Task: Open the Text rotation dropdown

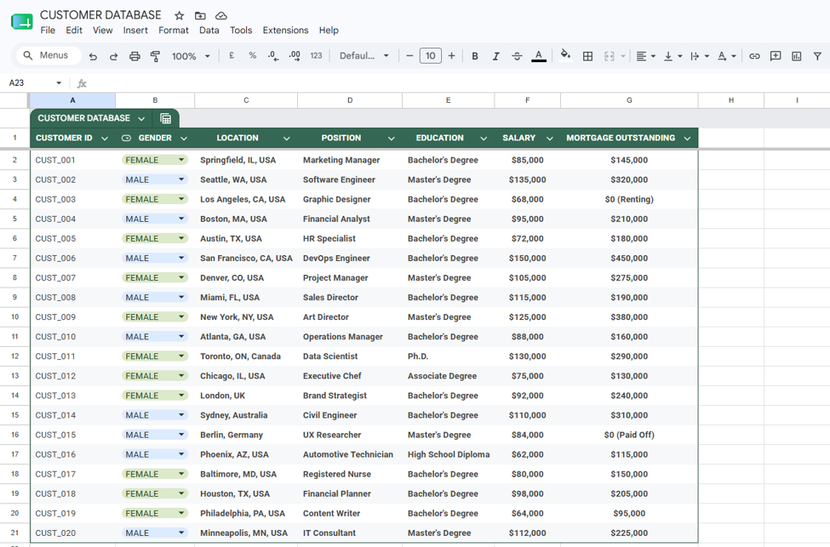Action: coord(726,56)
